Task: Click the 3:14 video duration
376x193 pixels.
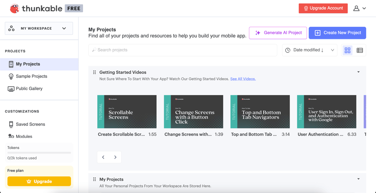Action: pos(286,135)
